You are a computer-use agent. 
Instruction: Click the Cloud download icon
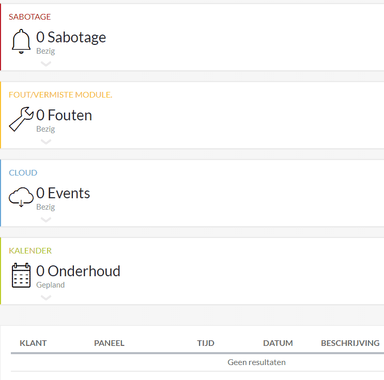pyautogui.click(x=21, y=197)
